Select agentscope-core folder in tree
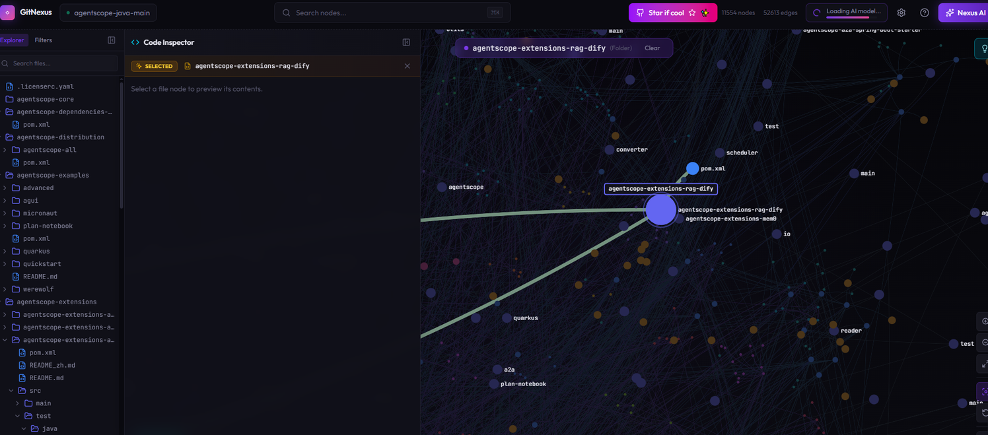Screen dimensions: 988x435 tap(45, 99)
